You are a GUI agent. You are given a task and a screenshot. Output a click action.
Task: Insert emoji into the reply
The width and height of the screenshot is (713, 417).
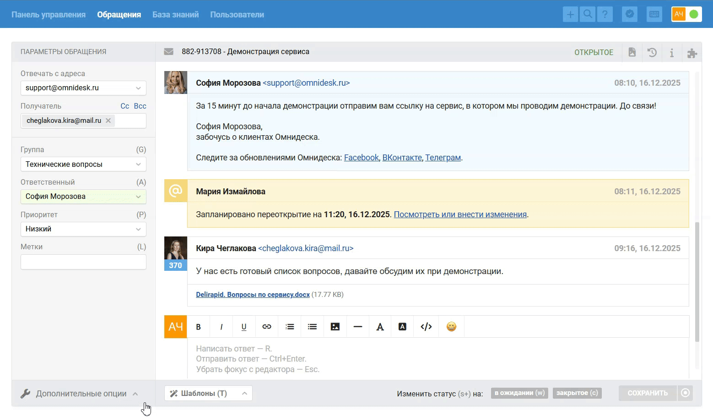tap(451, 327)
